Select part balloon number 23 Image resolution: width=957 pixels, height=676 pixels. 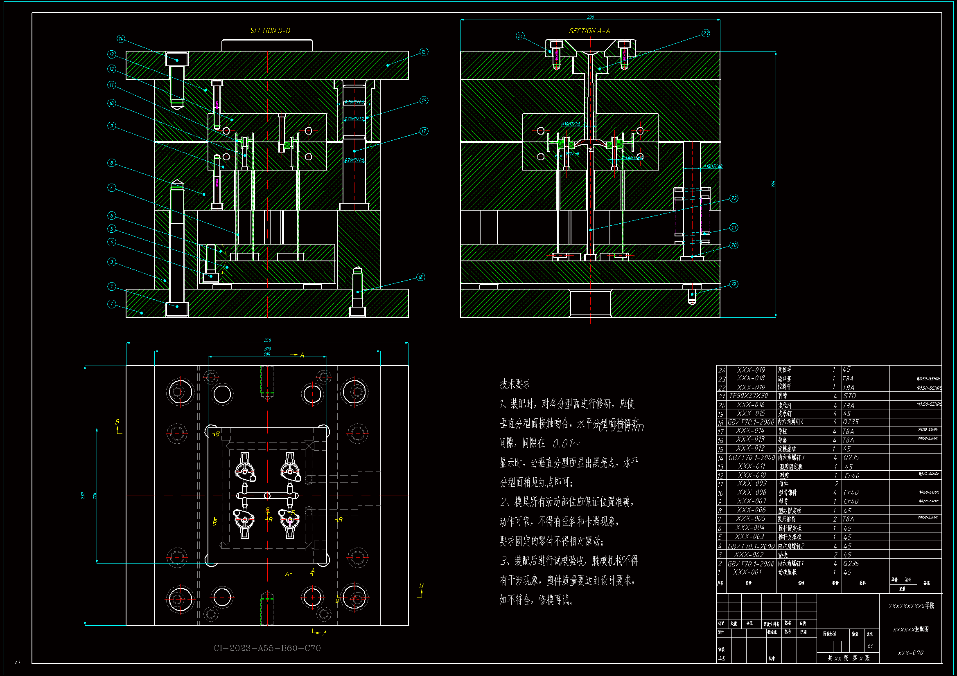(x=705, y=33)
